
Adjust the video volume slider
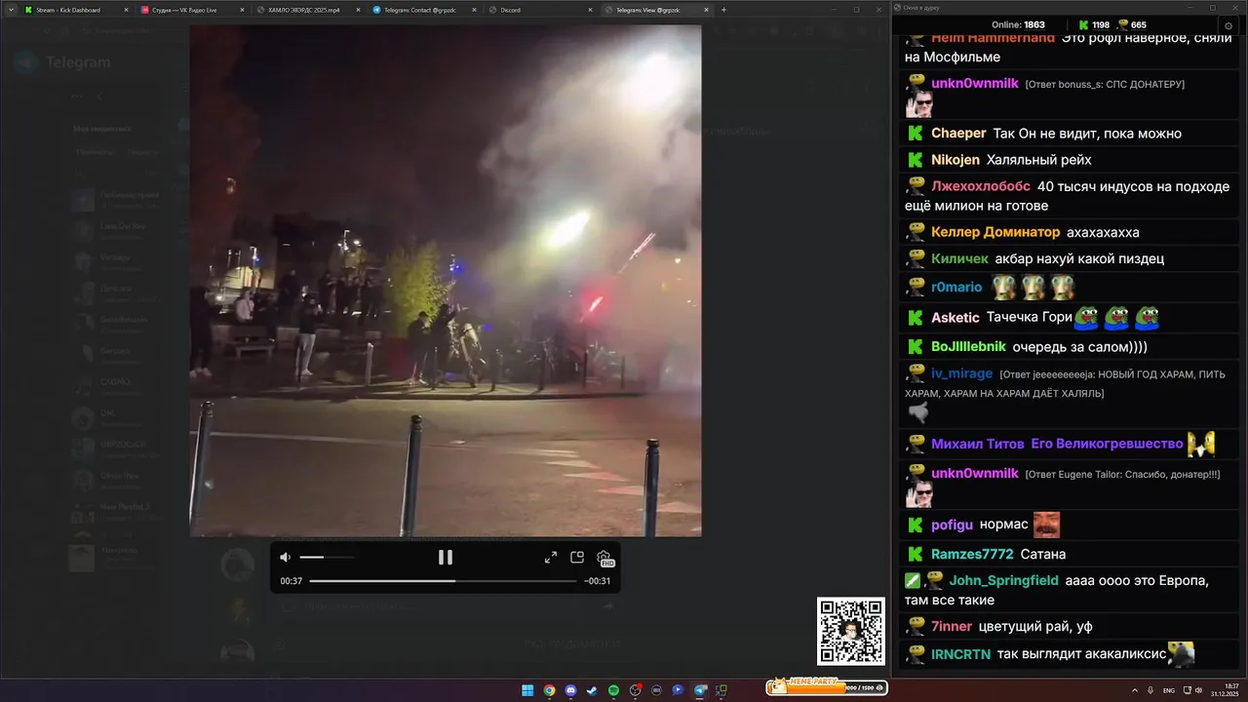pyautogui.click(x=327, y=557)
